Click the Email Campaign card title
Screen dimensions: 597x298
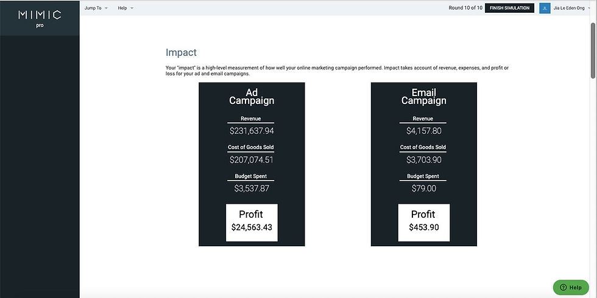coord(424,97)
